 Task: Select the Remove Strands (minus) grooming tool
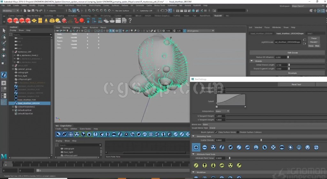(x=205, y=147)
